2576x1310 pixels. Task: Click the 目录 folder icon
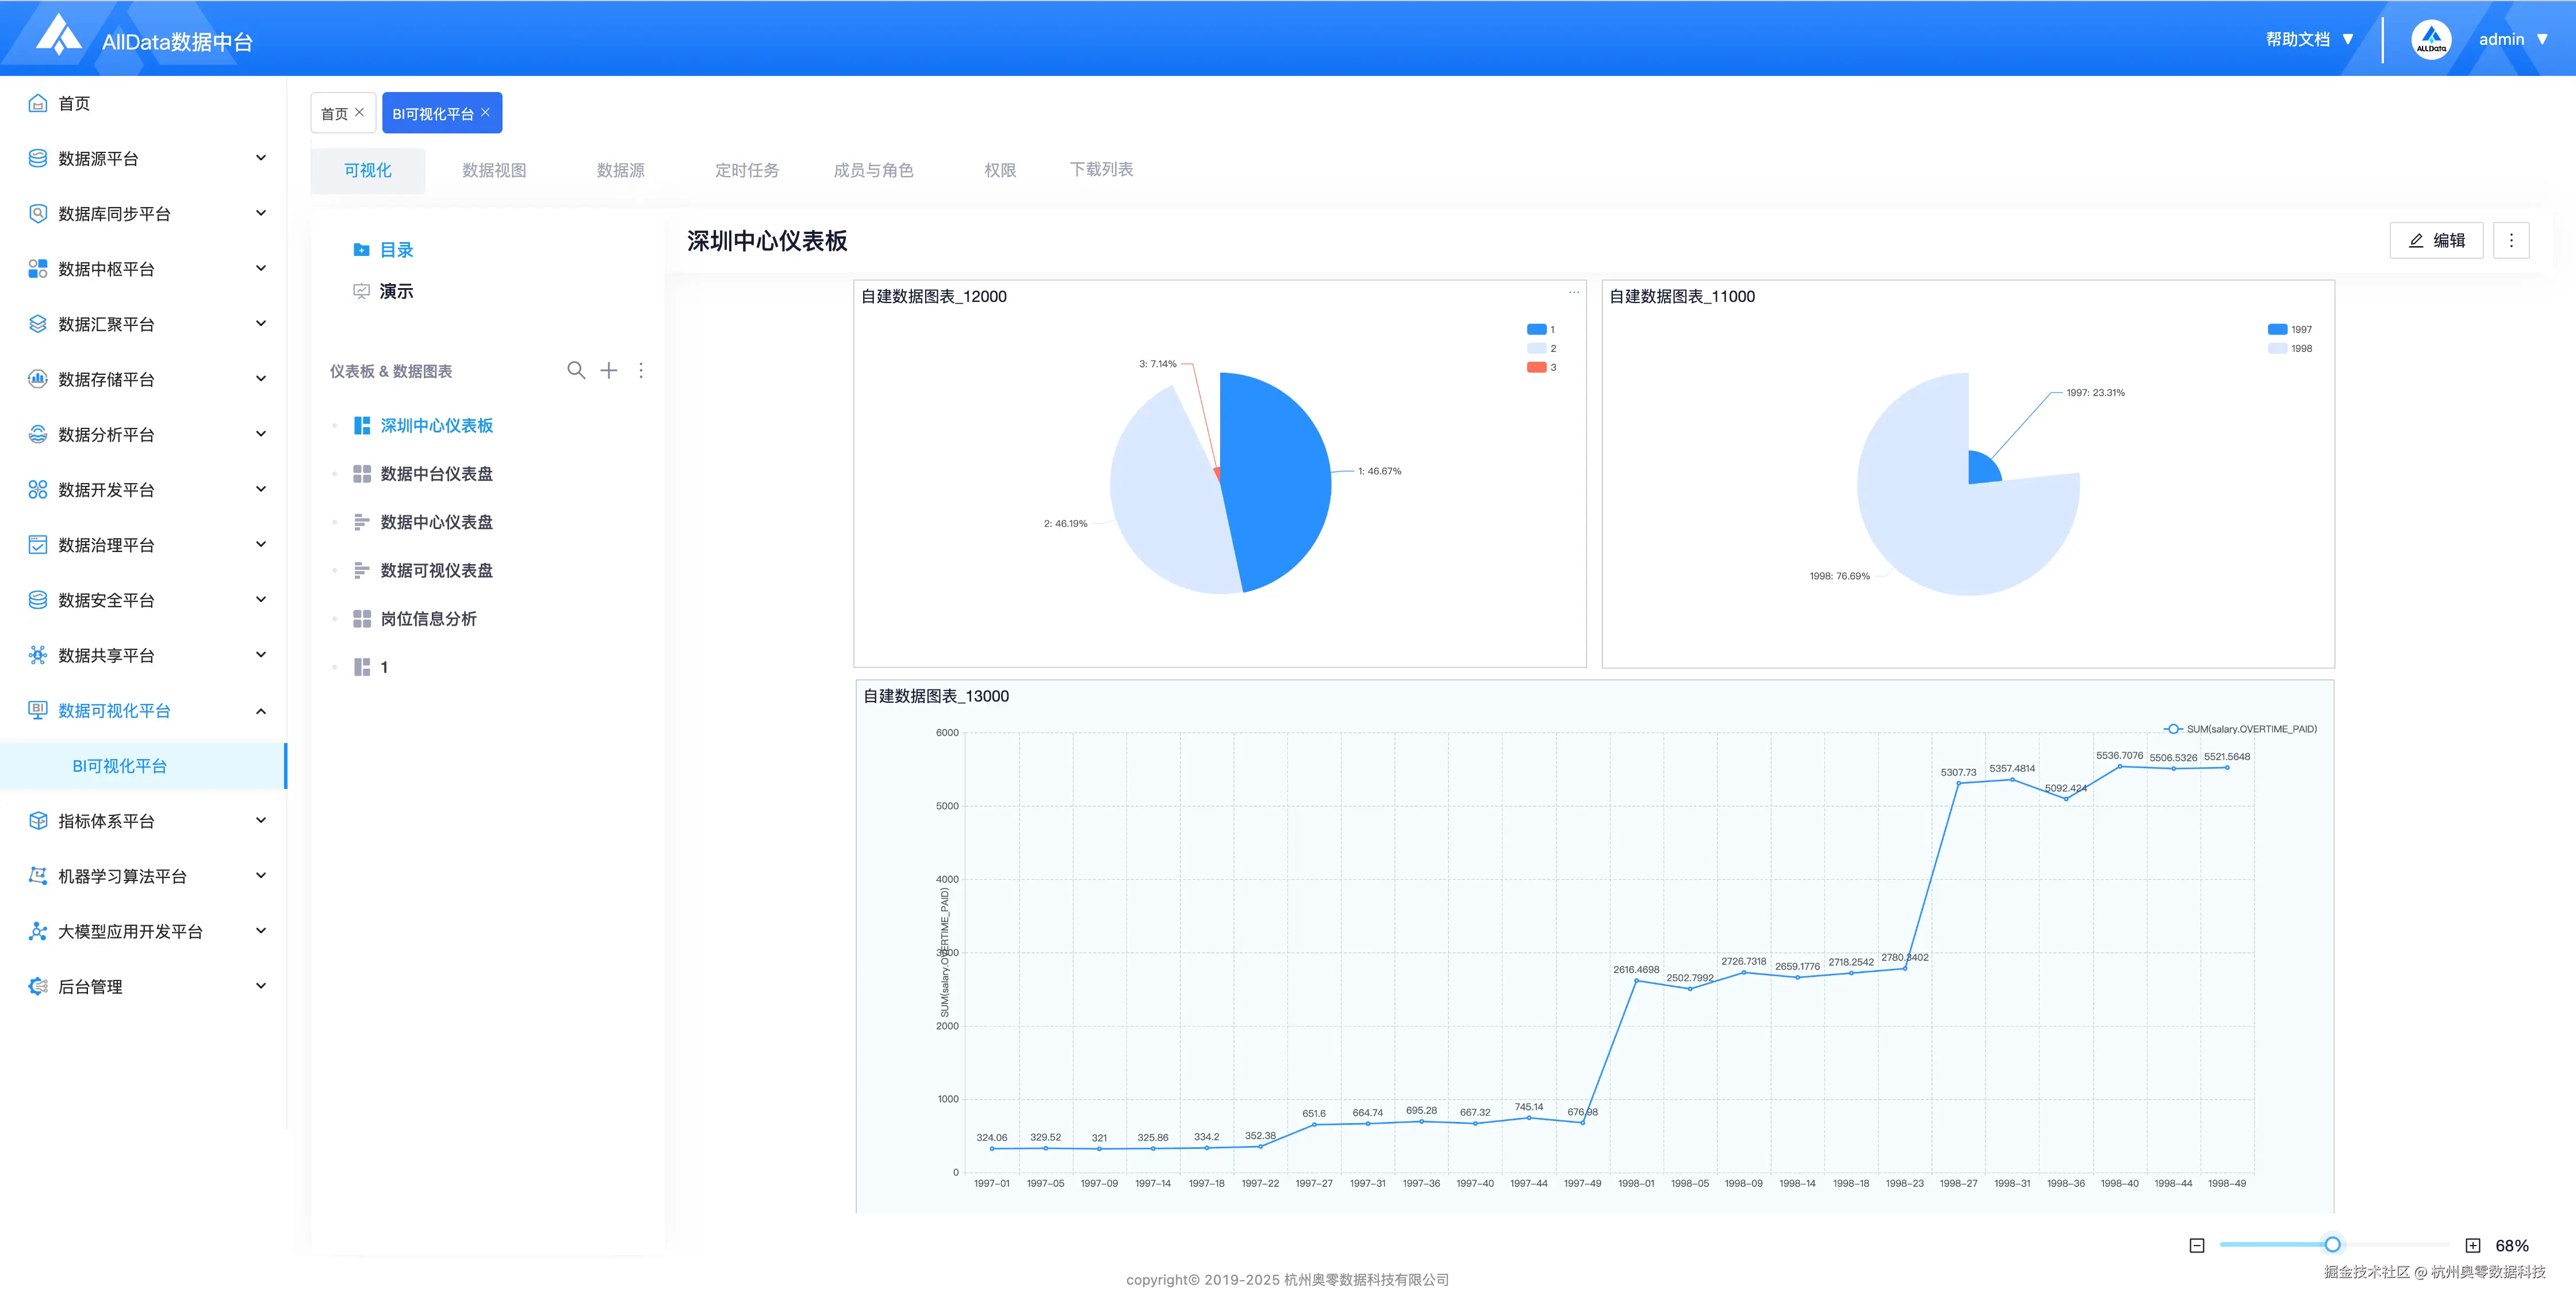[361, 250]
